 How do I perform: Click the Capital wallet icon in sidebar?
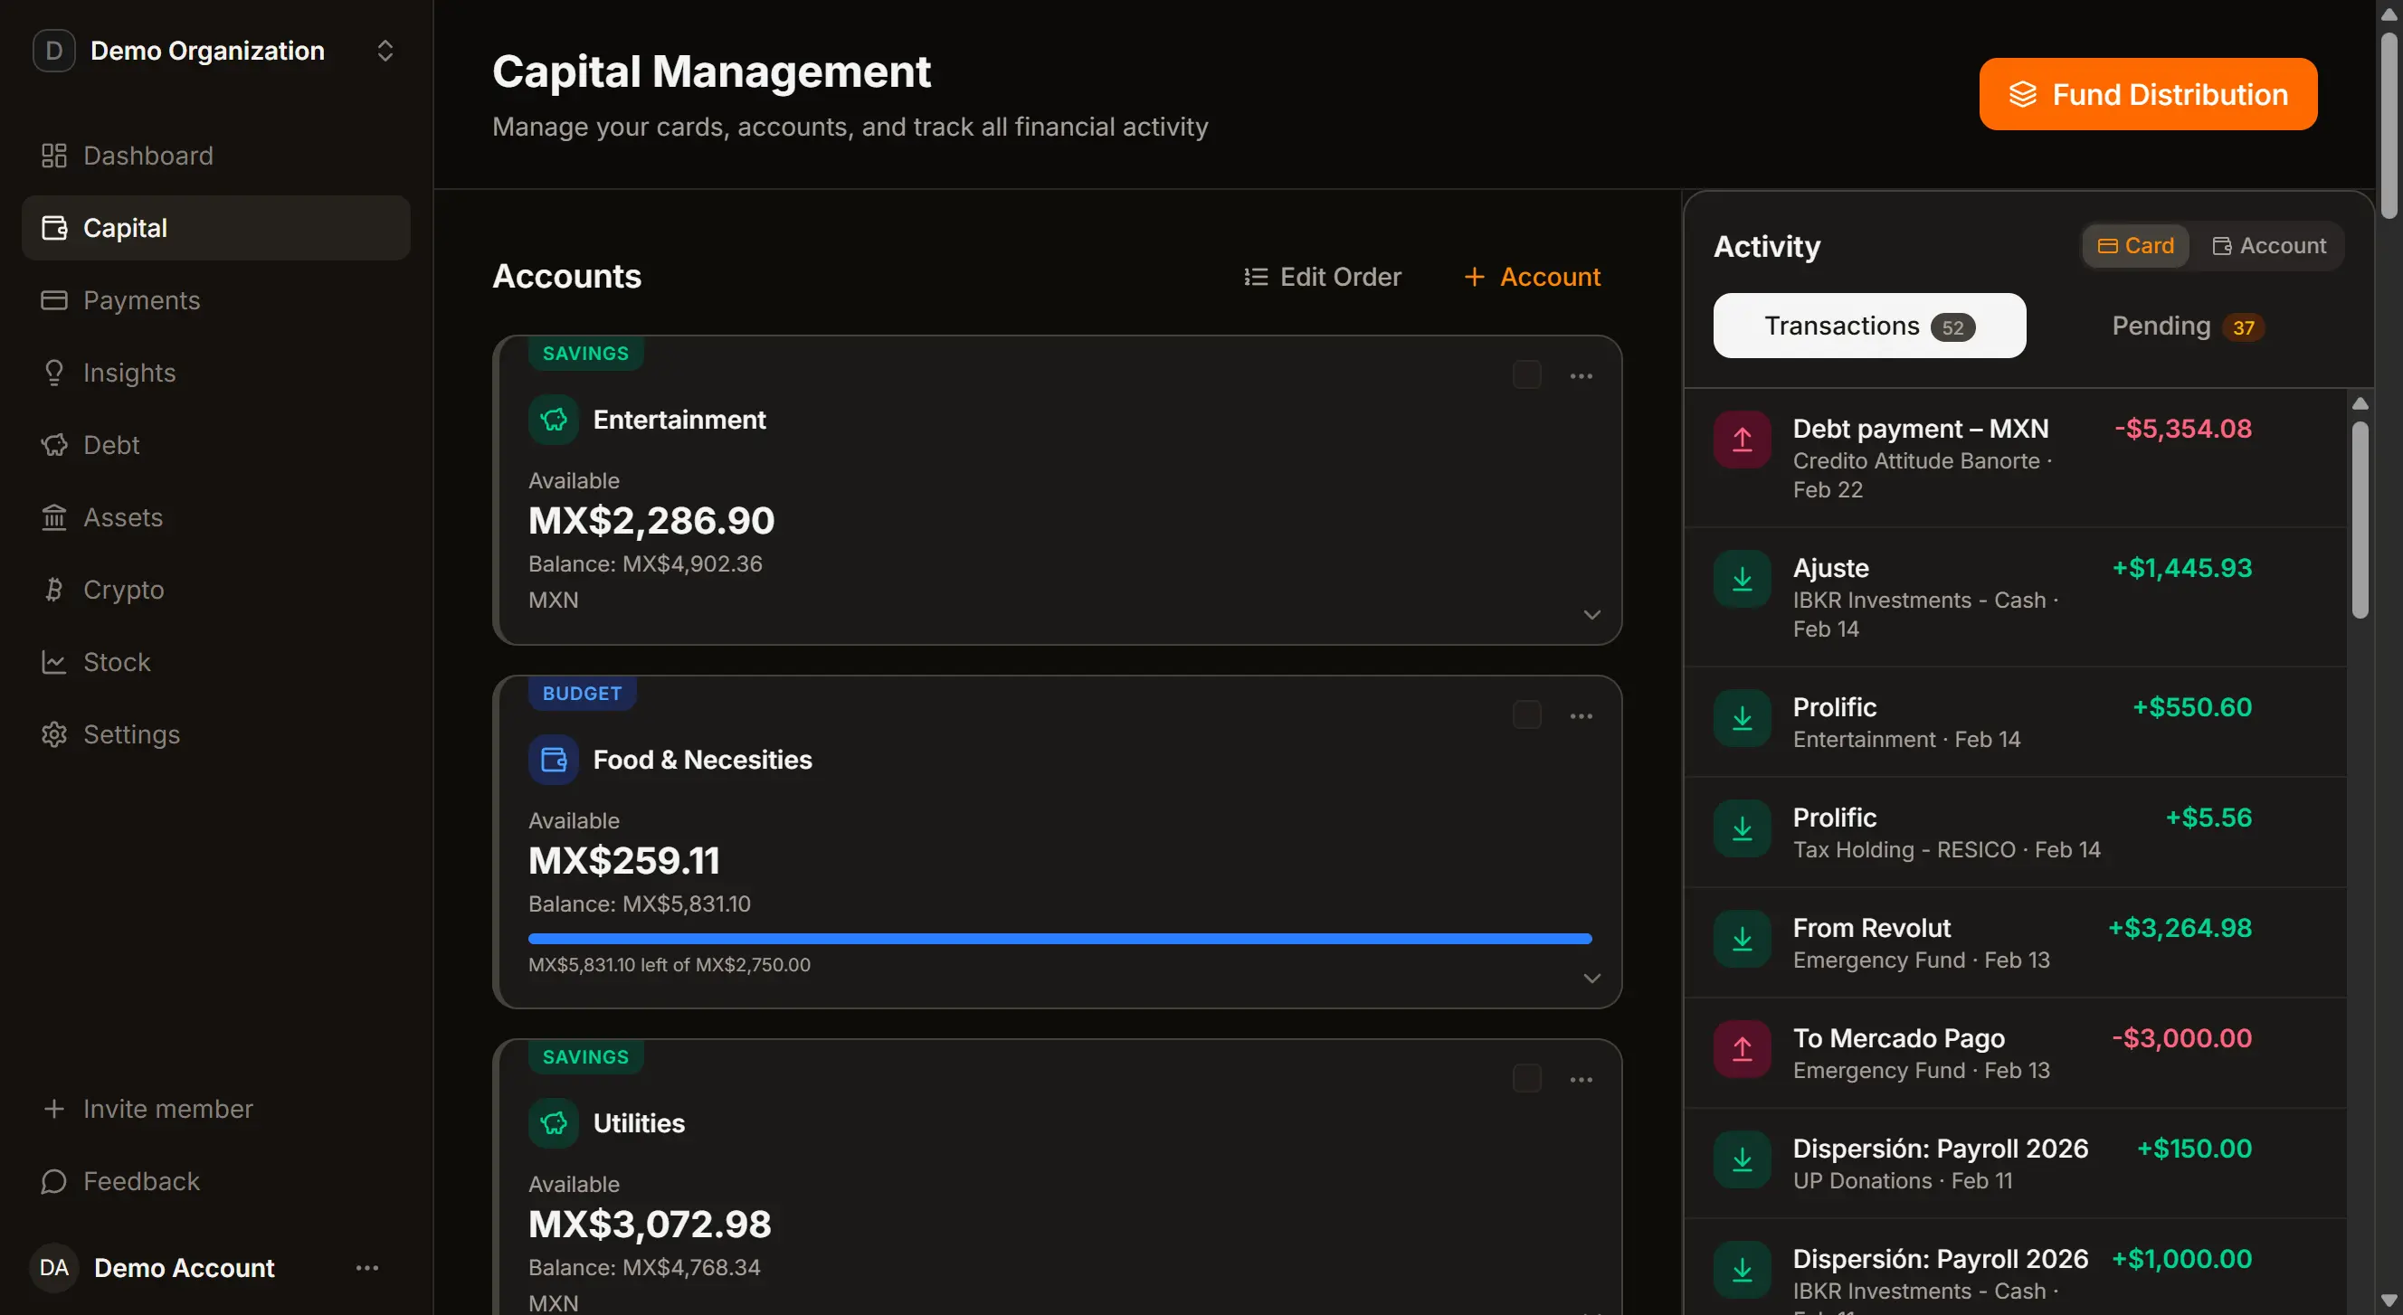(x=54, y=228)
